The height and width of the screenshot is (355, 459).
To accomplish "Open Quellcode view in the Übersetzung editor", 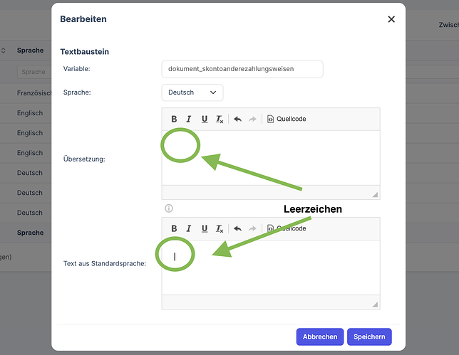I will (287, 119).
